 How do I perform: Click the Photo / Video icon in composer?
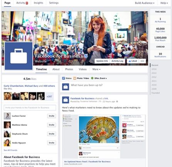(x=75, y=78)
